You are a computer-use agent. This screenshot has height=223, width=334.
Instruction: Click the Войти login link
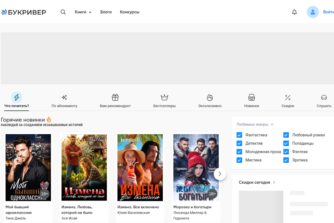pyautogui.click(x=328, y=12)
